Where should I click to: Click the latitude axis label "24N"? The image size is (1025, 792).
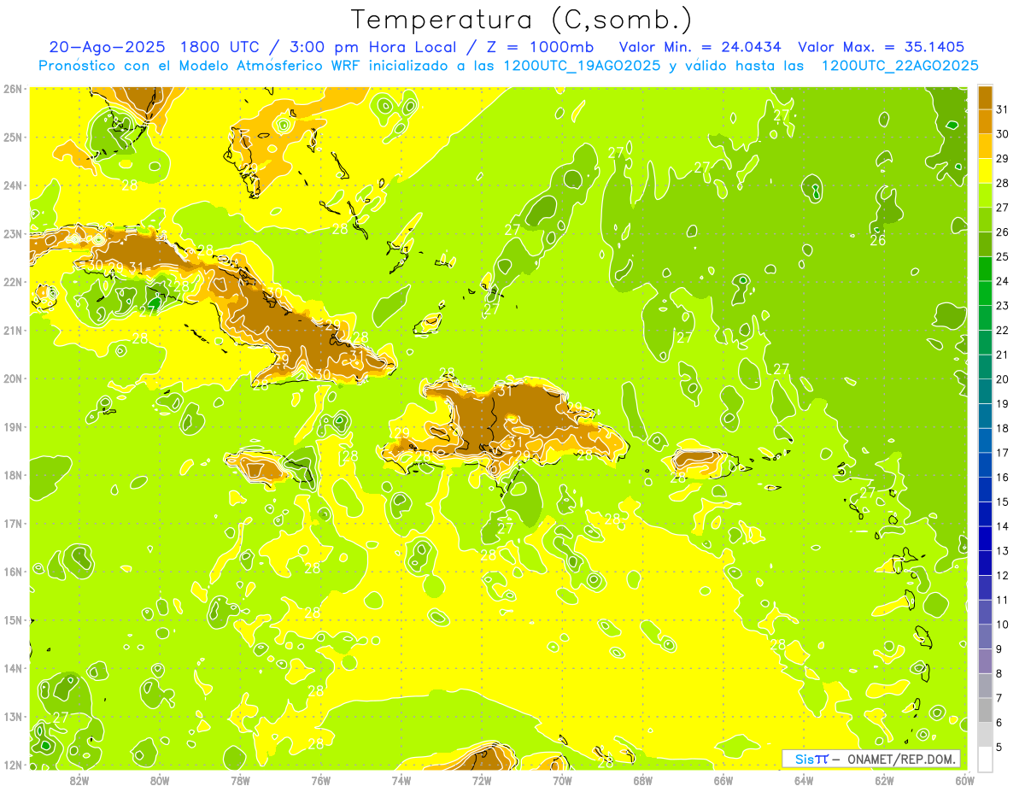point(13,185)
